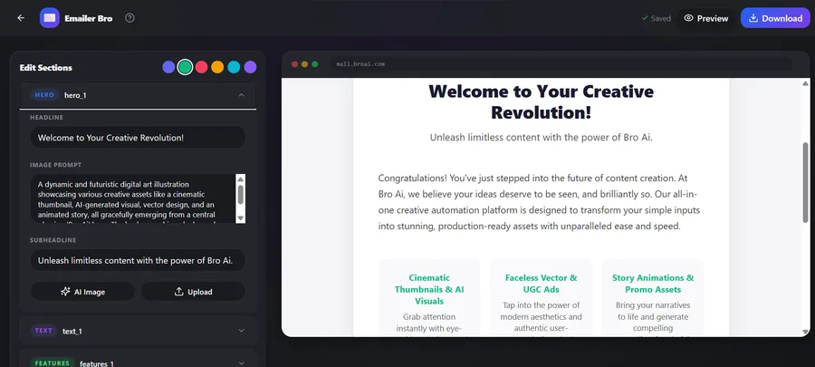Select the orange theme color swatch
This screenshot has width=815, height=367.
[x=217, y=67]
